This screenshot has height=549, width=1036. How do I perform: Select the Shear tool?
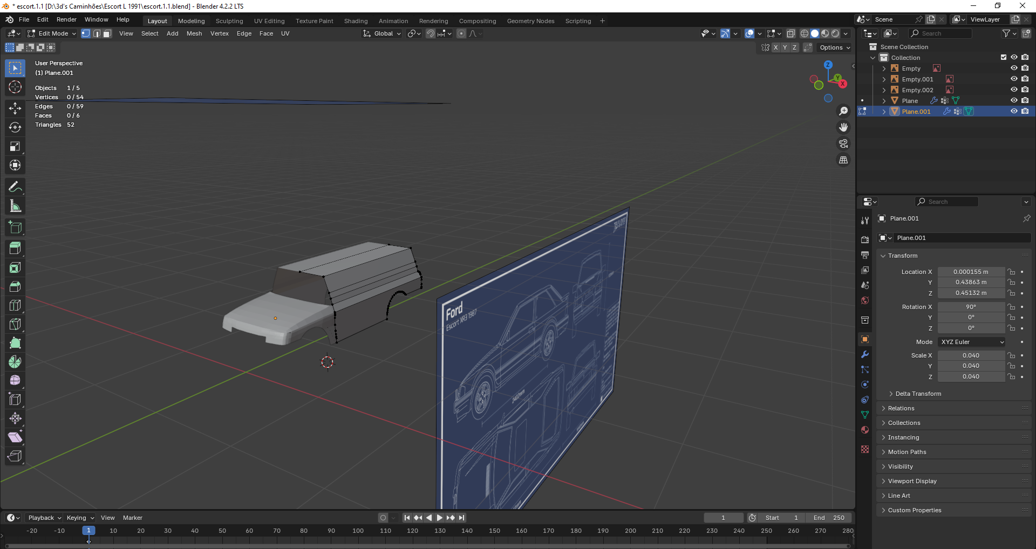(15, 437)
